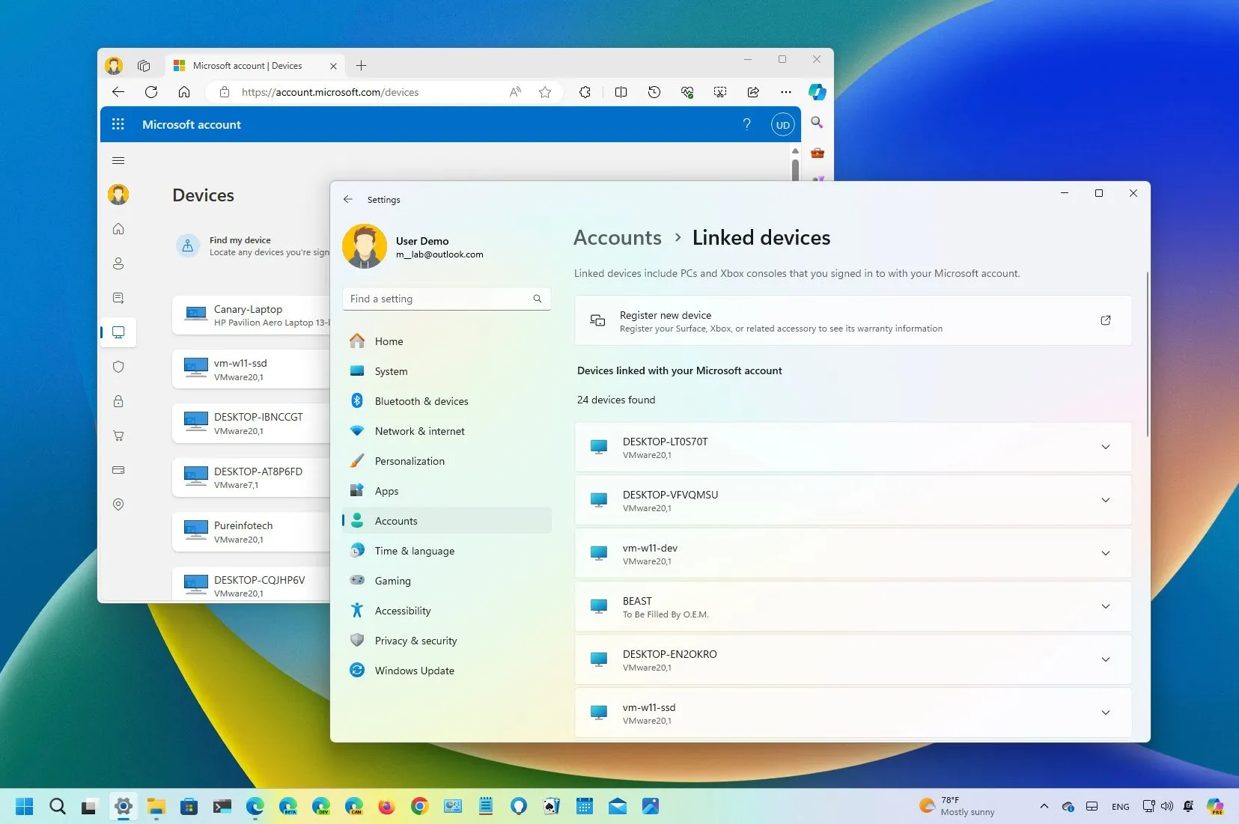Open Accessibility settings category
Viewport: 1239px width, 824px height.
[x=447, y=611]
